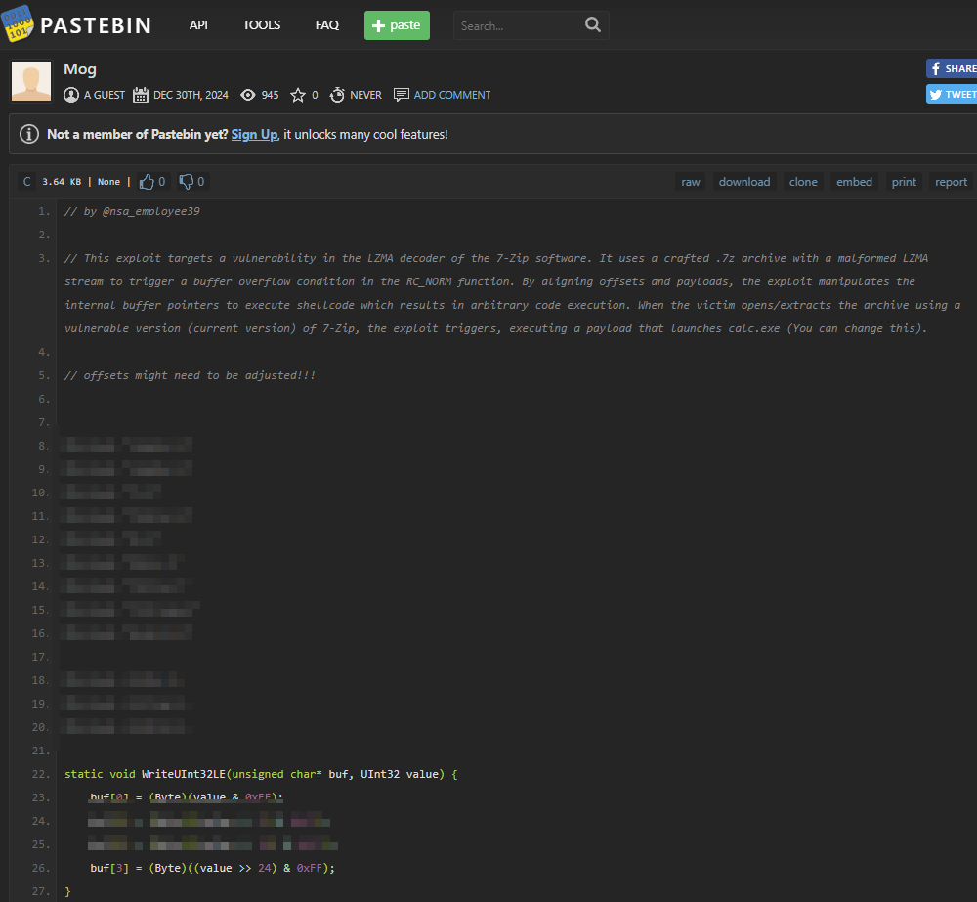977x902 pixels.
Task: Click the DEC 30TH, 2024 date text
Action: point(191,95)
